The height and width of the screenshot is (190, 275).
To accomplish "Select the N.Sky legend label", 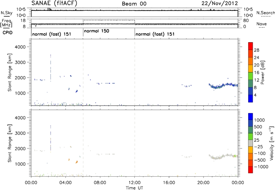I will pos(7,13).
